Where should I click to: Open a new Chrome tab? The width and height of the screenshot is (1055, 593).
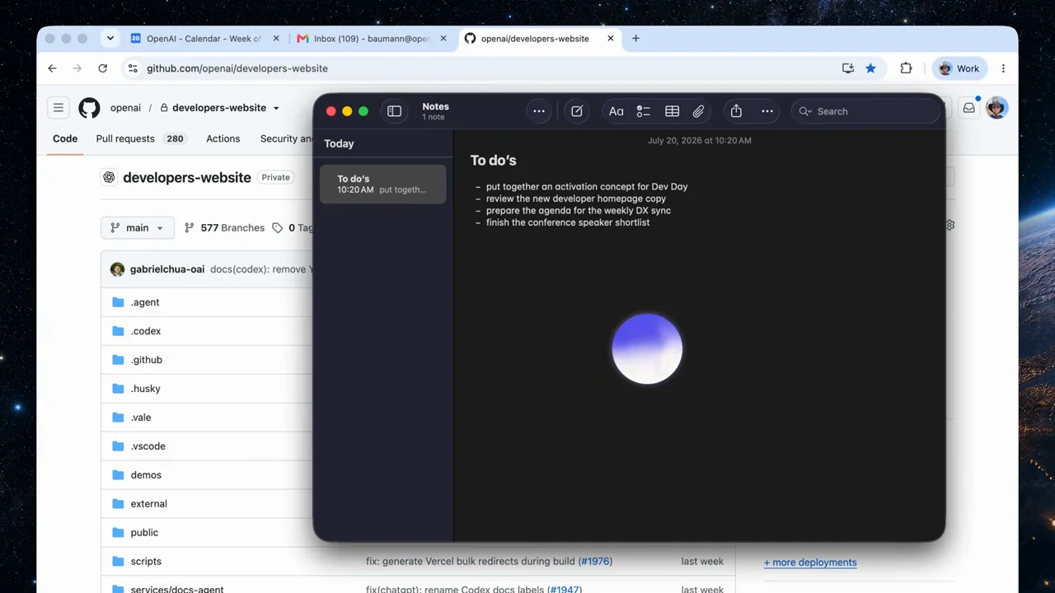tap(635, 39)
